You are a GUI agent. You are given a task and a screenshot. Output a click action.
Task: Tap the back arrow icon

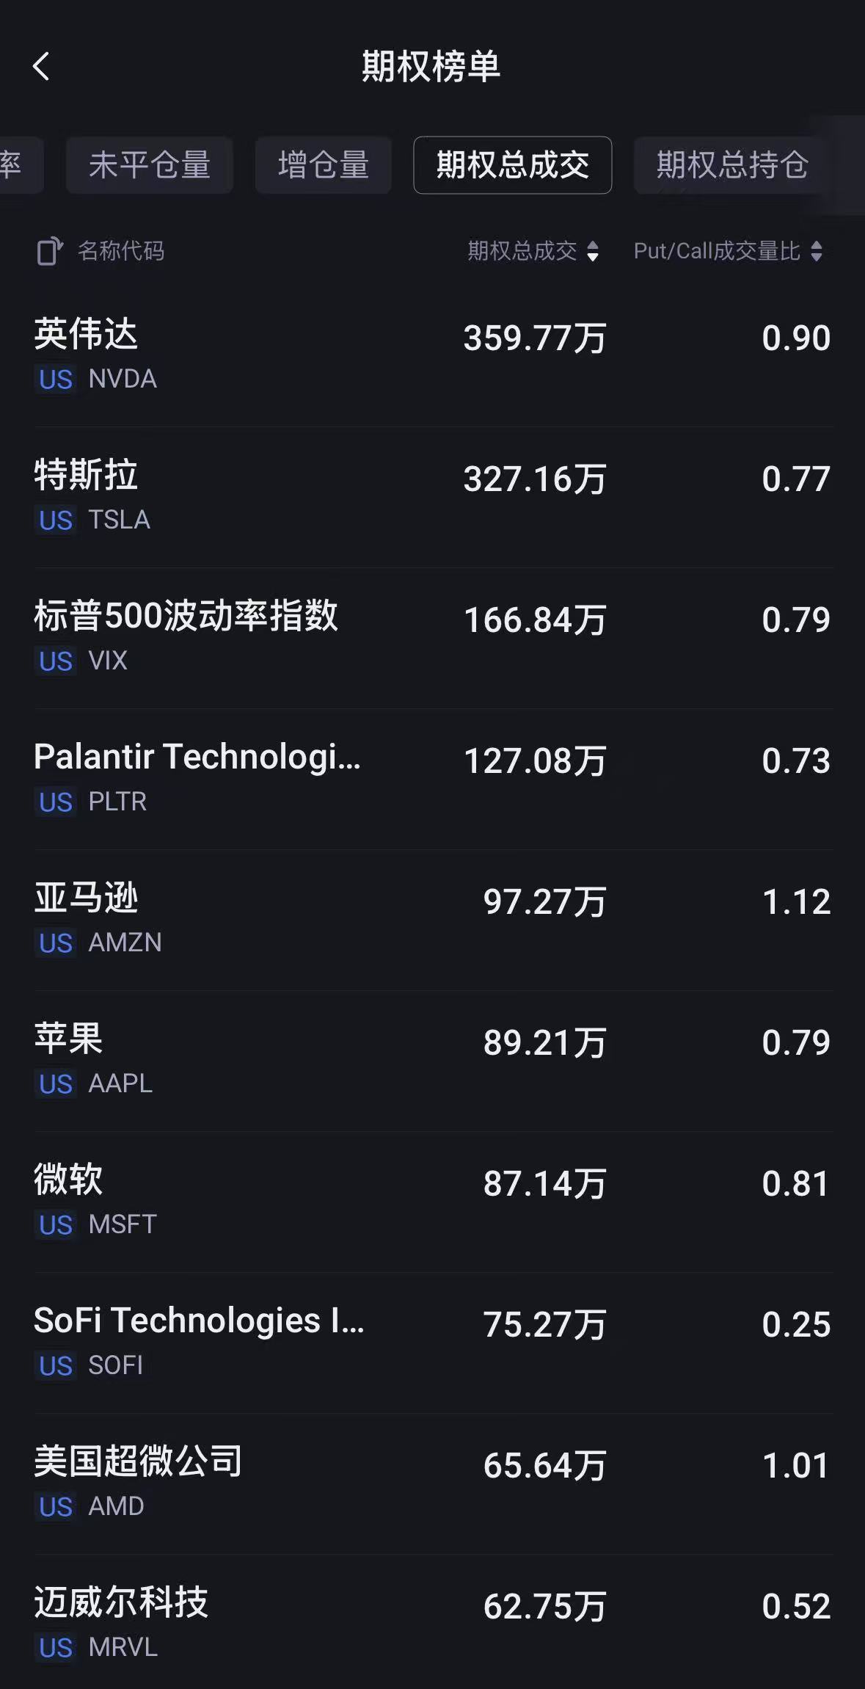coord(41,66)
